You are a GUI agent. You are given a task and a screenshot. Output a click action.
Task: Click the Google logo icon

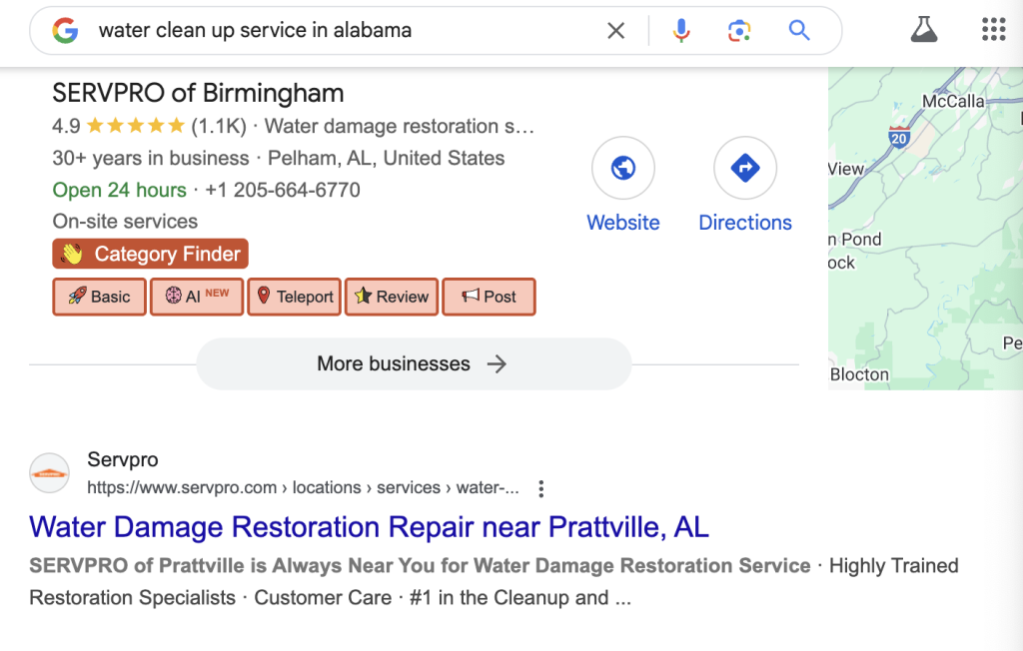66,31
